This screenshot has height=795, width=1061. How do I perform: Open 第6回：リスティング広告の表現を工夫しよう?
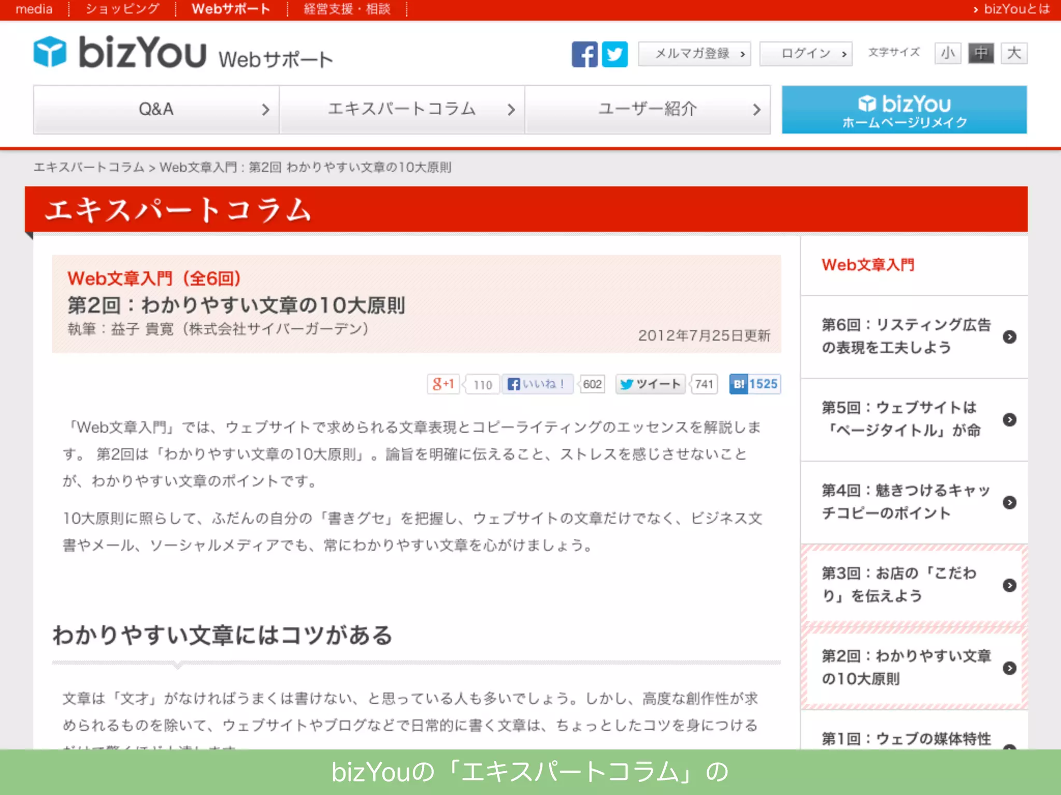pyautogui.click(x=914, y=337)
